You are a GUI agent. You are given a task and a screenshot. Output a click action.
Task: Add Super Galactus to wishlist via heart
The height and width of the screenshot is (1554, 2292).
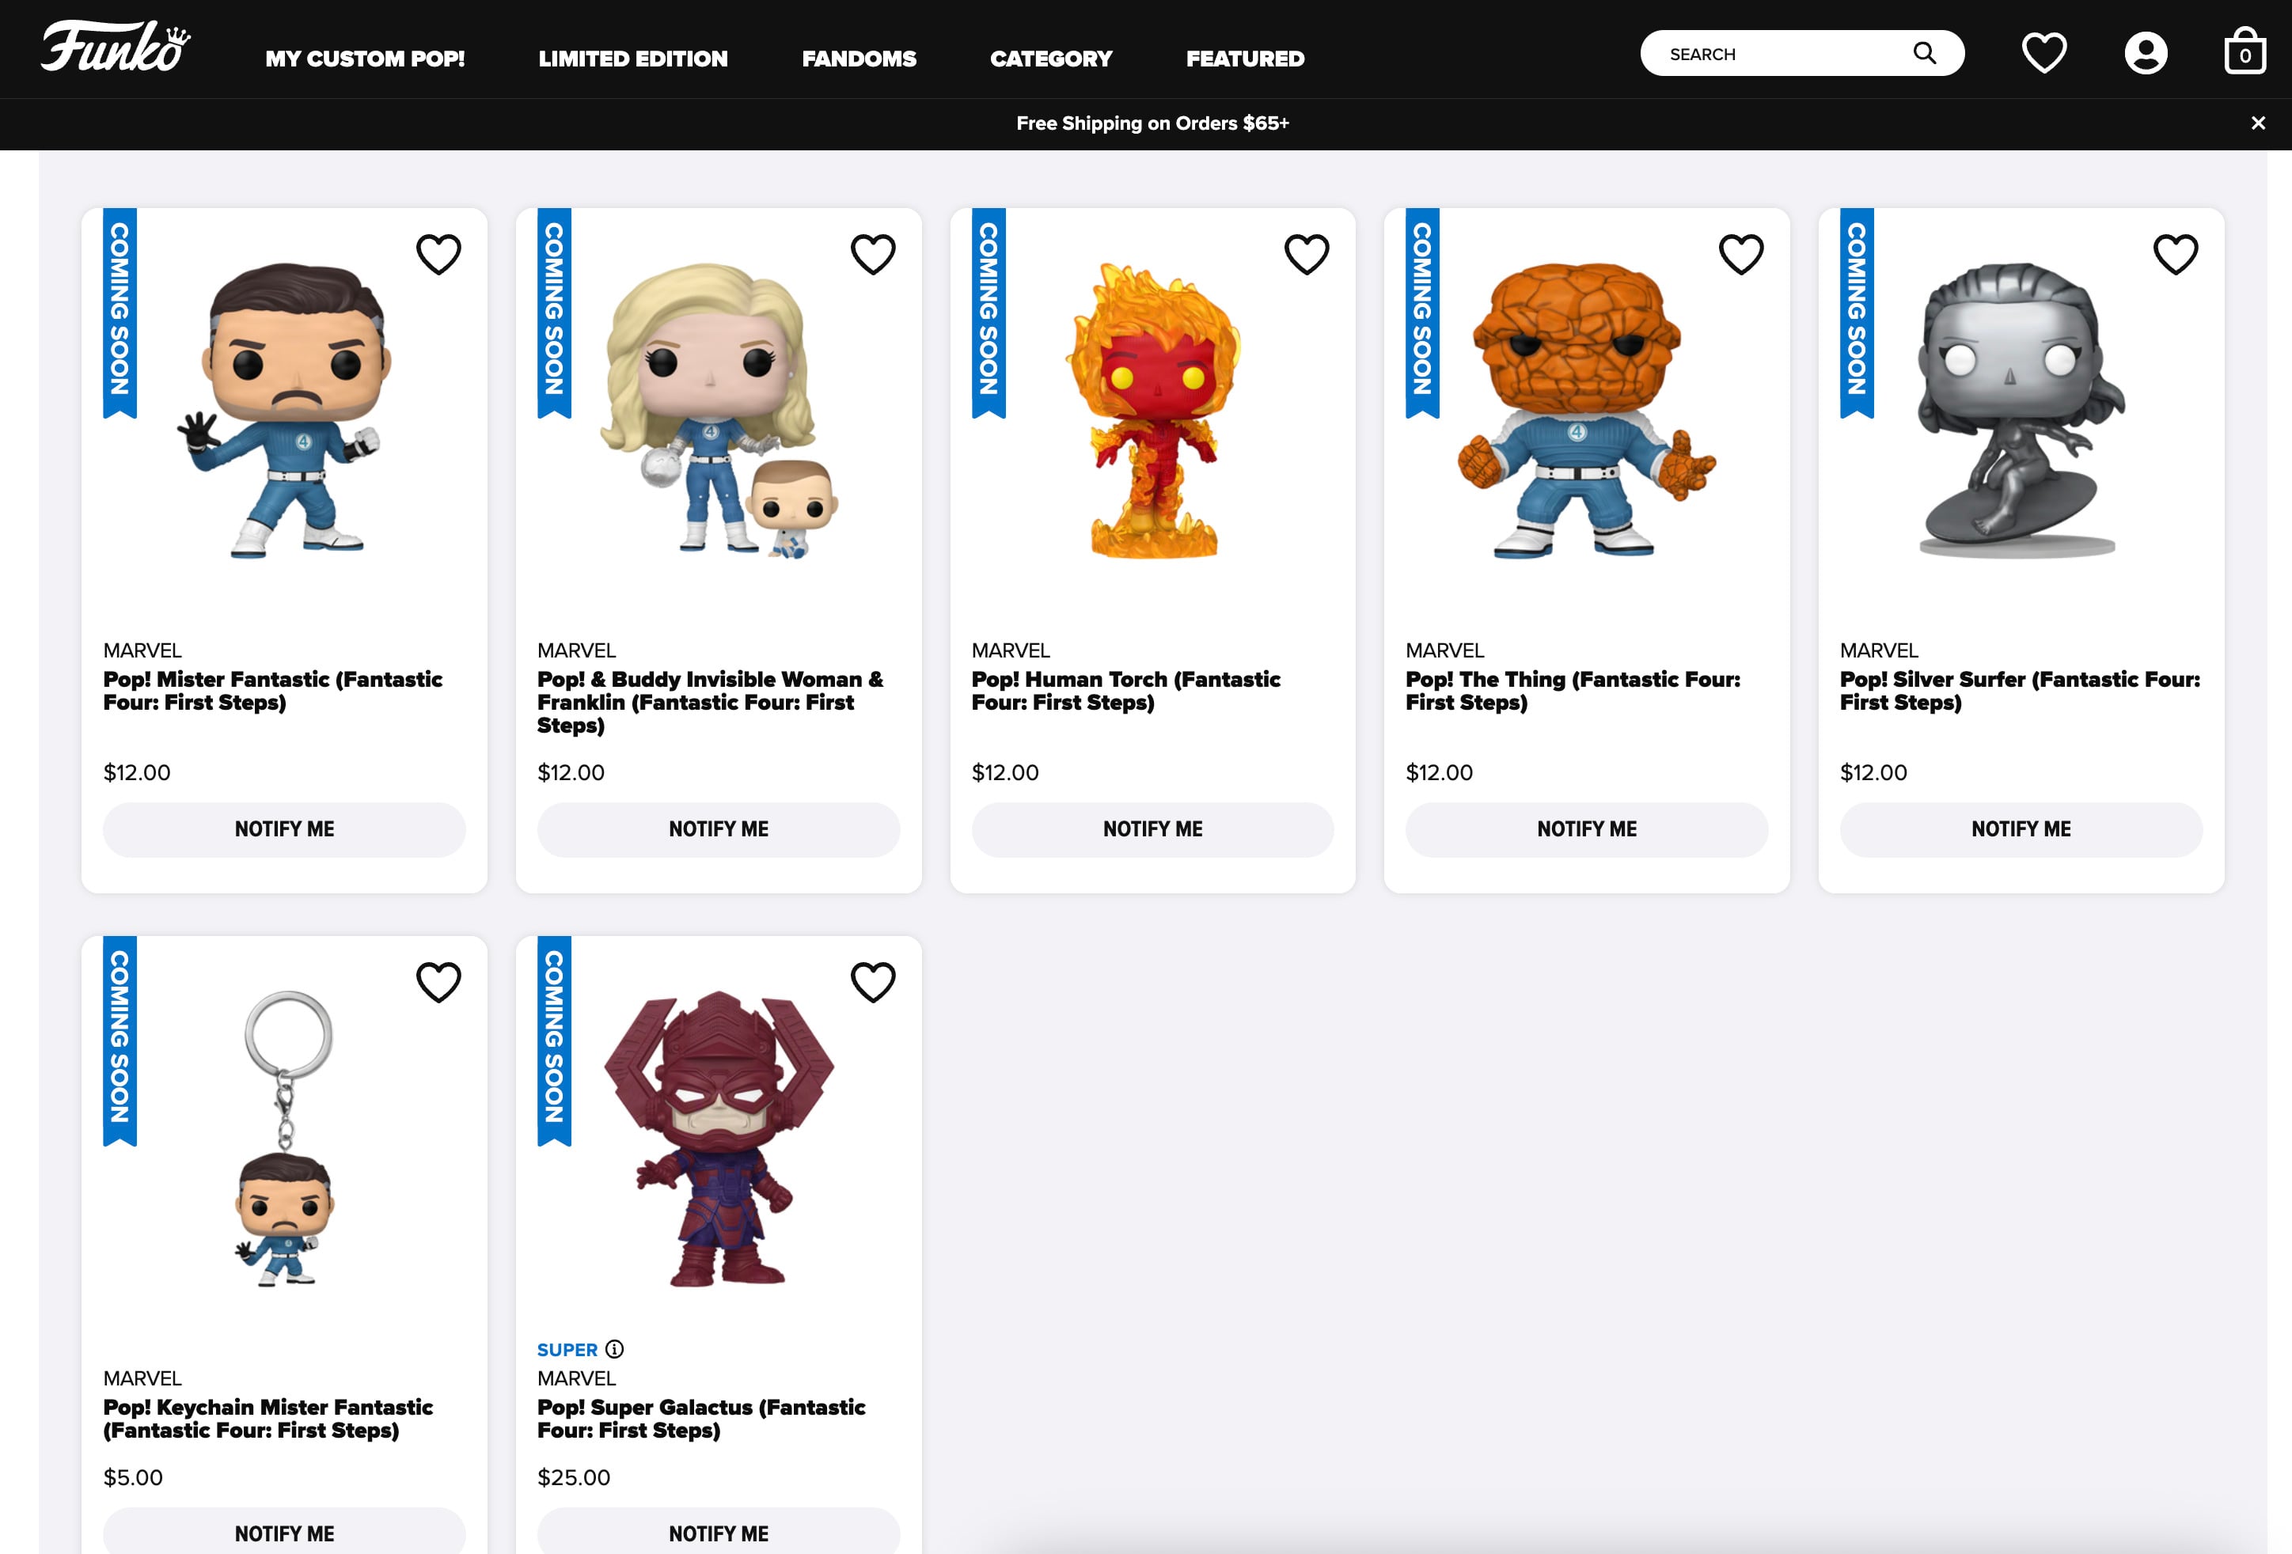pyautogui.click(x=872, y=982)
